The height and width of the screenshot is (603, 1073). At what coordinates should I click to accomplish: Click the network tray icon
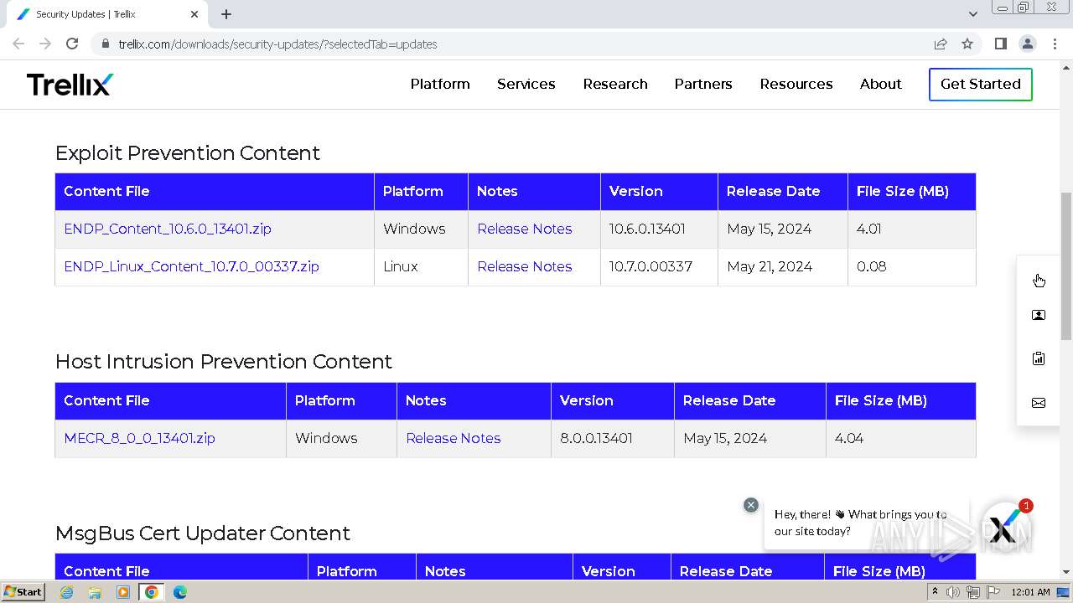(x=973, y=592)
